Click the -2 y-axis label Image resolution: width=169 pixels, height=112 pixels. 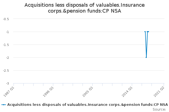tap(7, 57)
